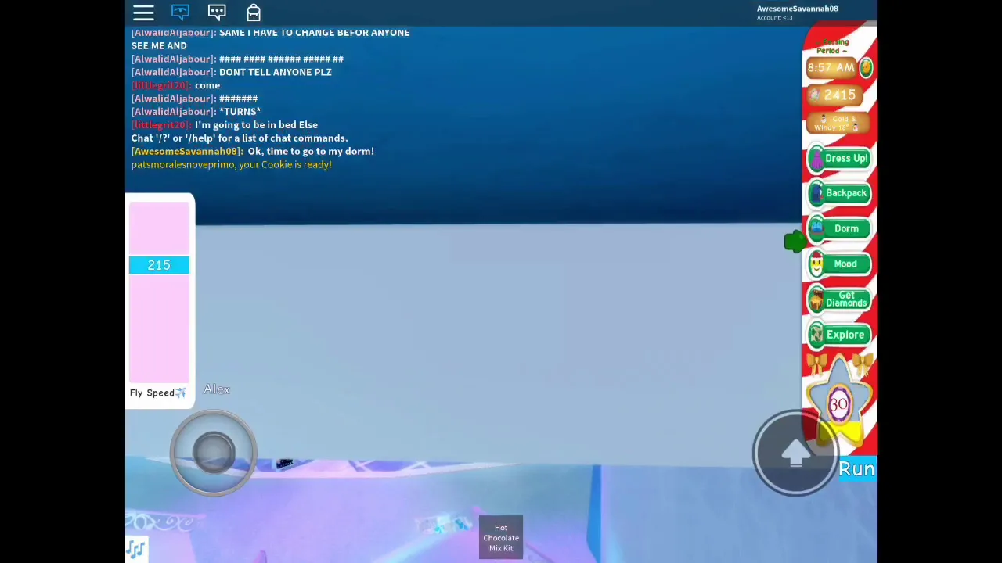The height and width of the screenshot is (563, 1002).
Task: Click the level 30 star badge
Action: [x=838, y=403]
